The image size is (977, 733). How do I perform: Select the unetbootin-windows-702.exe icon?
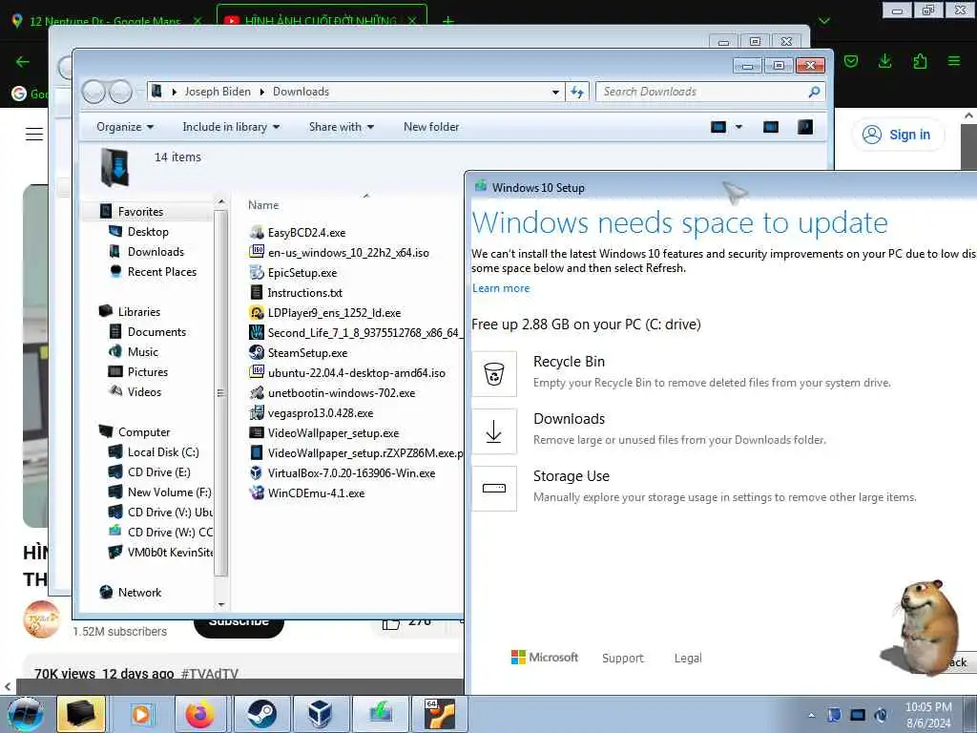click(x=257, y=392)
